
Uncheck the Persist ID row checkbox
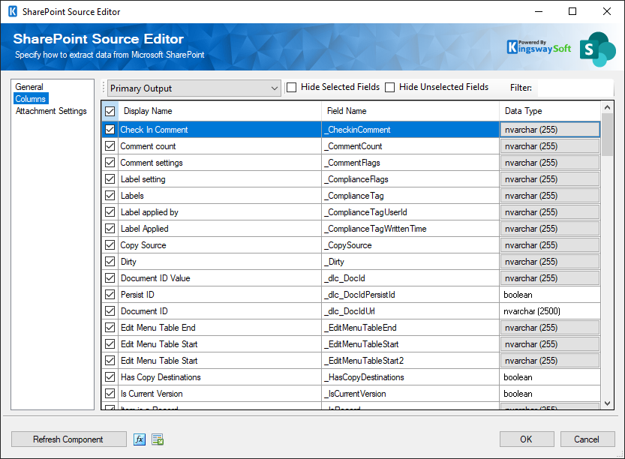click(110, 295)
